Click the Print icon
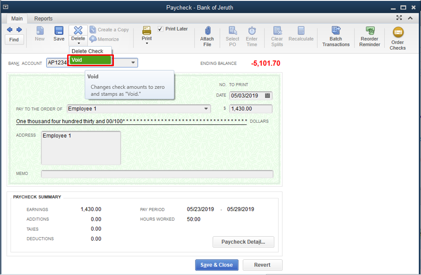The height and width of the screenshot is (275, 421). (147, 30)
